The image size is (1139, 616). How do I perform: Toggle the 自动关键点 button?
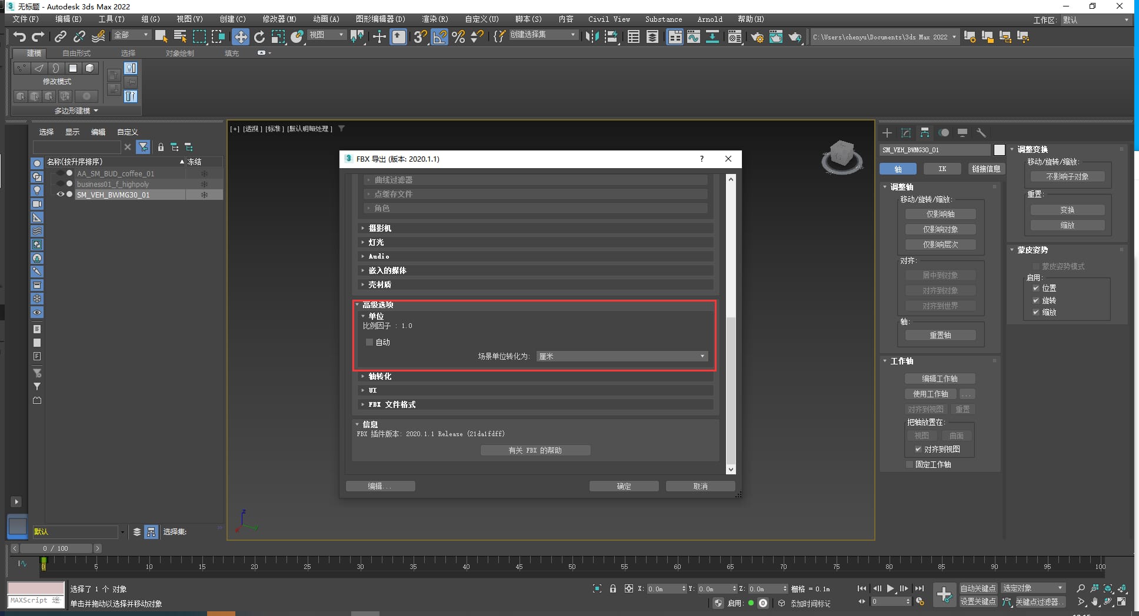pos(978,588)
